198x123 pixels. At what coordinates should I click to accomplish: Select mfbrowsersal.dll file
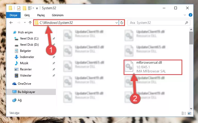(x=153, y=67)
